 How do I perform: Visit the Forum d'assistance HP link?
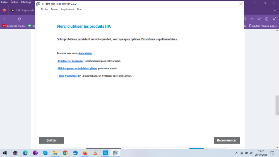coord(69,76)
